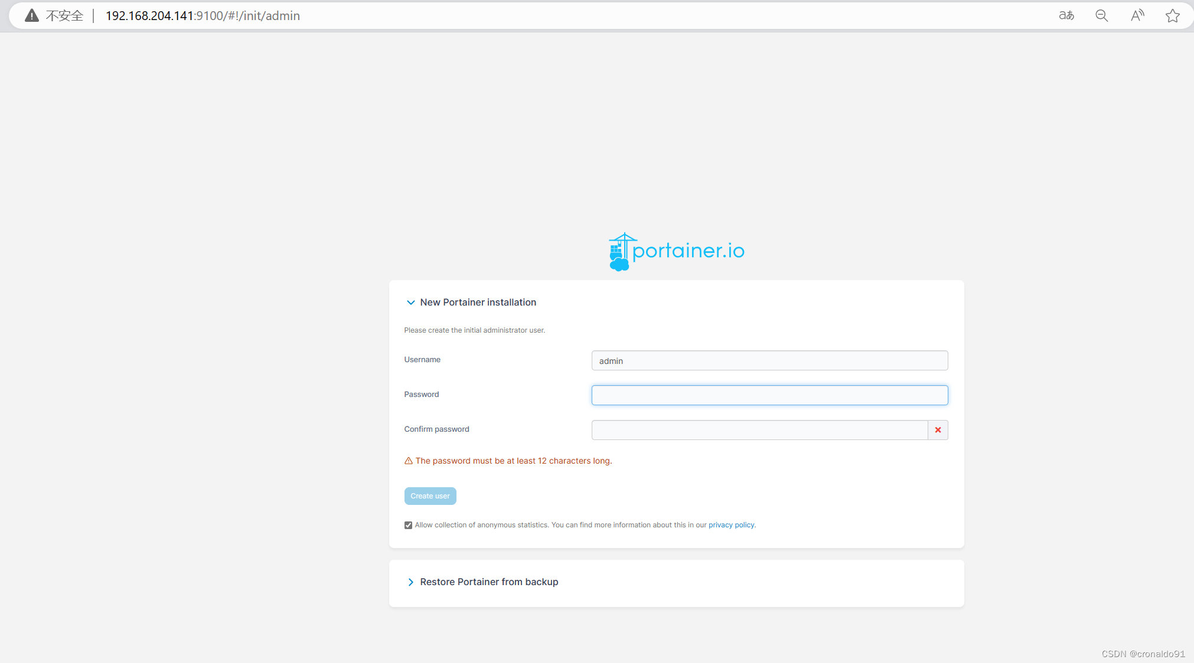
Task: Click the 'Please create the initial administrator user.' text
Action: (x=474, y=330)
